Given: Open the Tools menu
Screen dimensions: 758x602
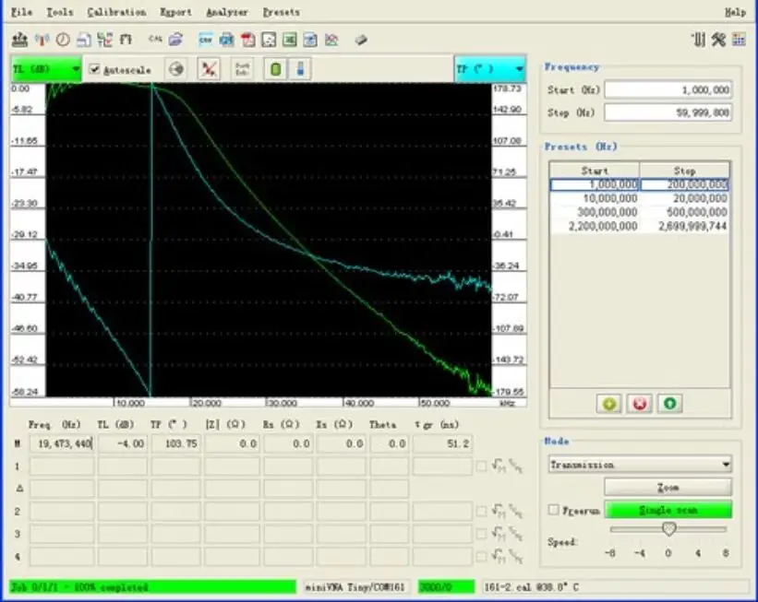Looking at the screenshot, I should pos(59,12).
